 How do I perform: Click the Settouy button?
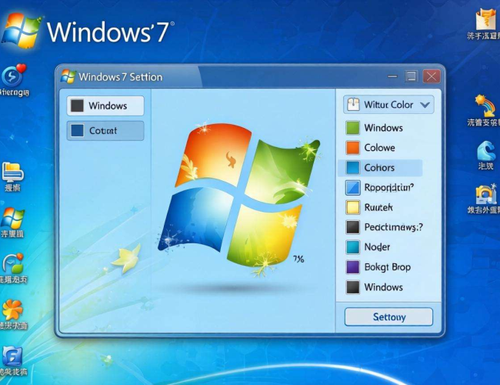pos(388,316)
